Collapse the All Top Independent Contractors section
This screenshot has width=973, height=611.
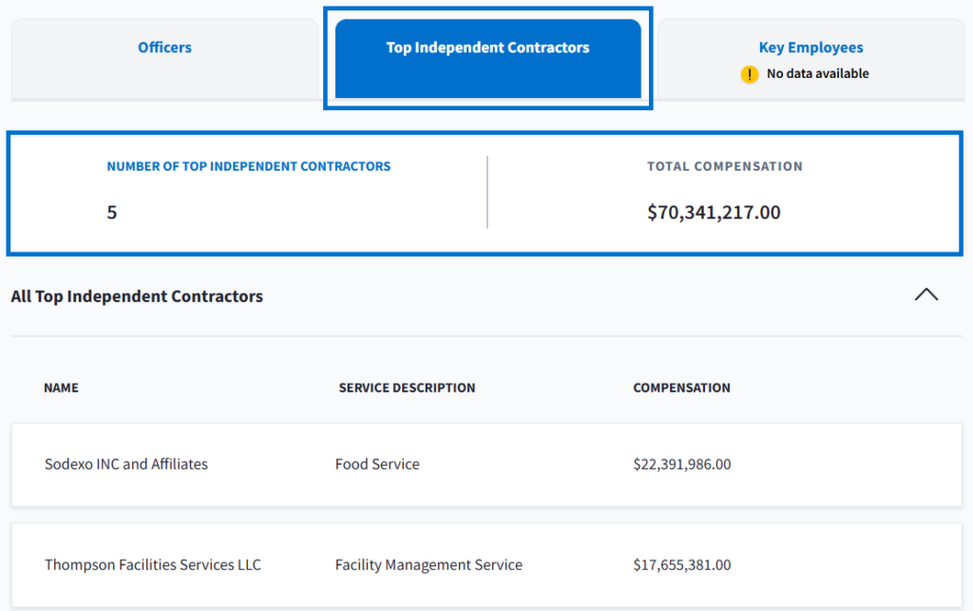click(x=925, y=295)
